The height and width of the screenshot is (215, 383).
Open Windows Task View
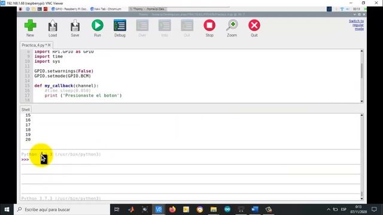coord(117,210)
